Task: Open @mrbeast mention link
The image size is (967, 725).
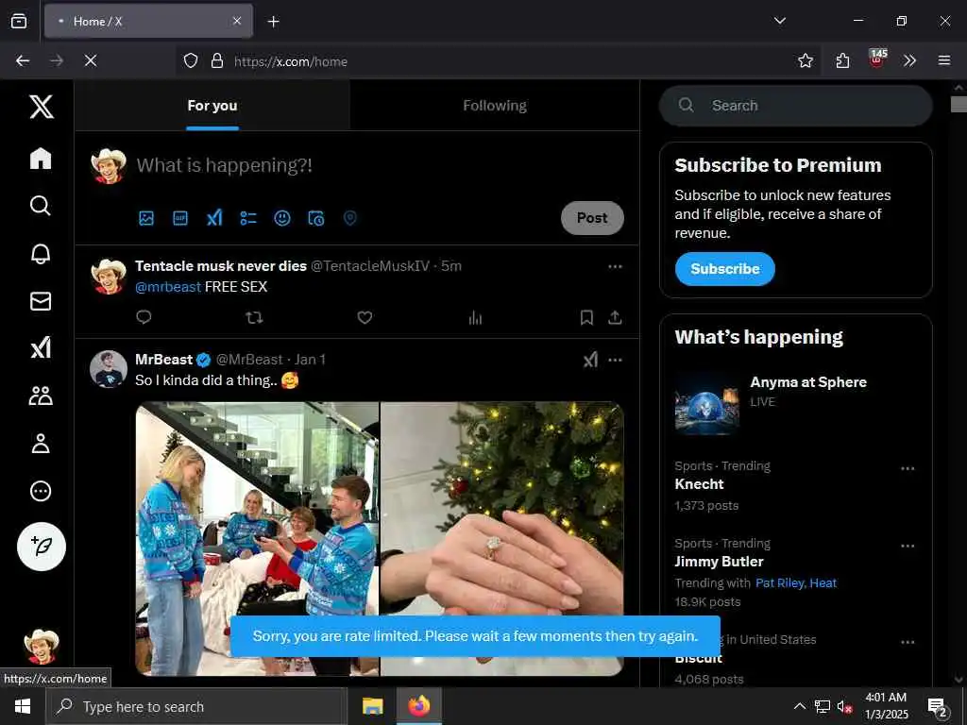Action: pos(168,287)
